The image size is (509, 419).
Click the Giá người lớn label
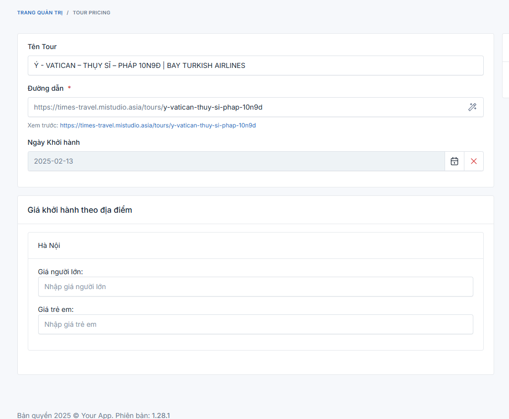click(x=60, y=272)
